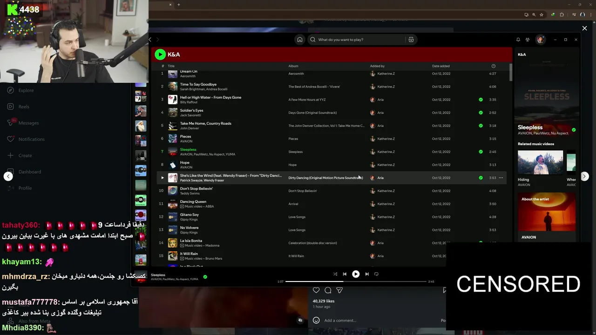
Task: Select the song Time To Say Goodbye
Action: [x=198, y=84]
